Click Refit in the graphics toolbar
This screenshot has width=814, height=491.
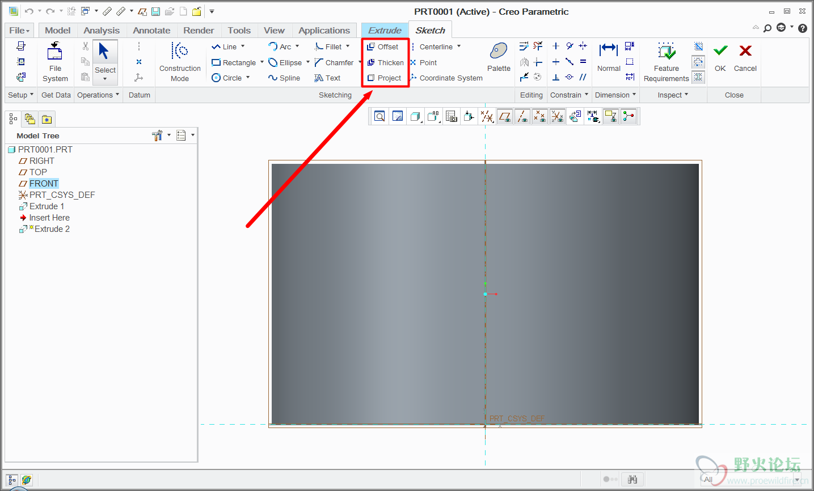point(379,117)
